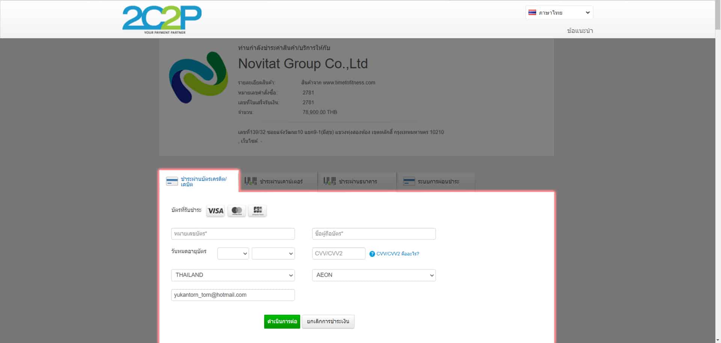This screenshot has height=343, width=721.
Task: Click the VISA card icon
Action: [216, 211]
